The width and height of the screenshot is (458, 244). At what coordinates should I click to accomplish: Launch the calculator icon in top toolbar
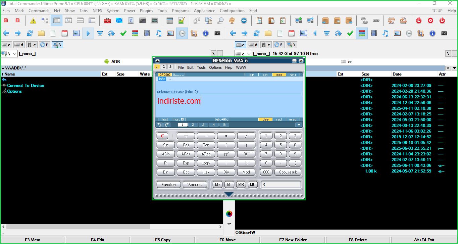click(170, 20)
